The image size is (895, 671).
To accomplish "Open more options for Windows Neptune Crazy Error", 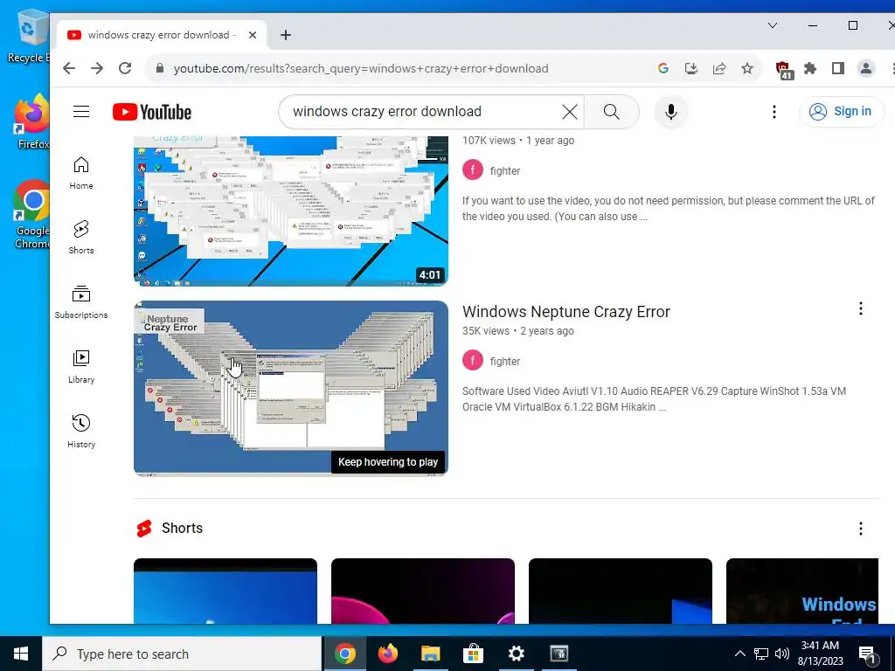I will (860, 309).
